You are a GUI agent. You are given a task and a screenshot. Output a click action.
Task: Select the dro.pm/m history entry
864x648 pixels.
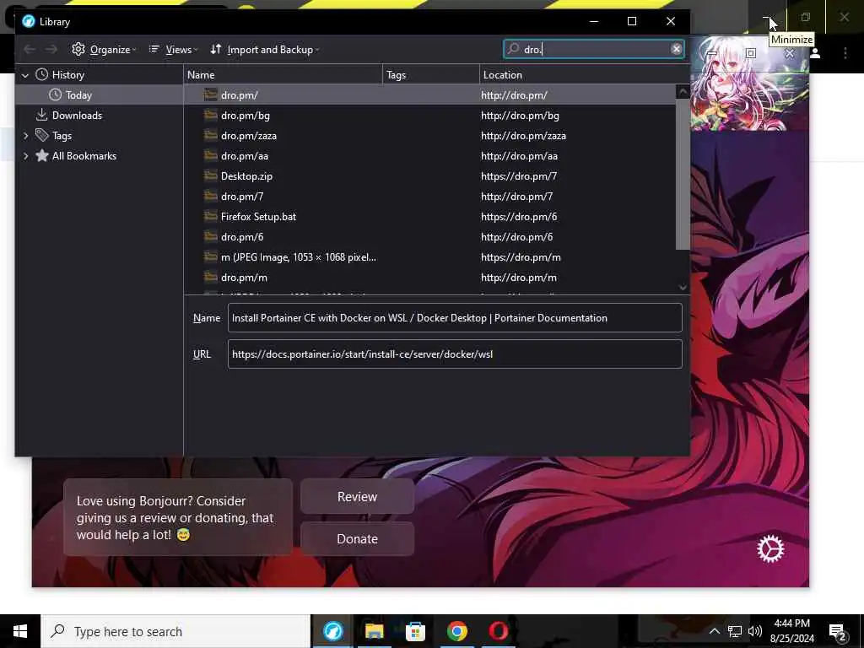tap(429, 278)
